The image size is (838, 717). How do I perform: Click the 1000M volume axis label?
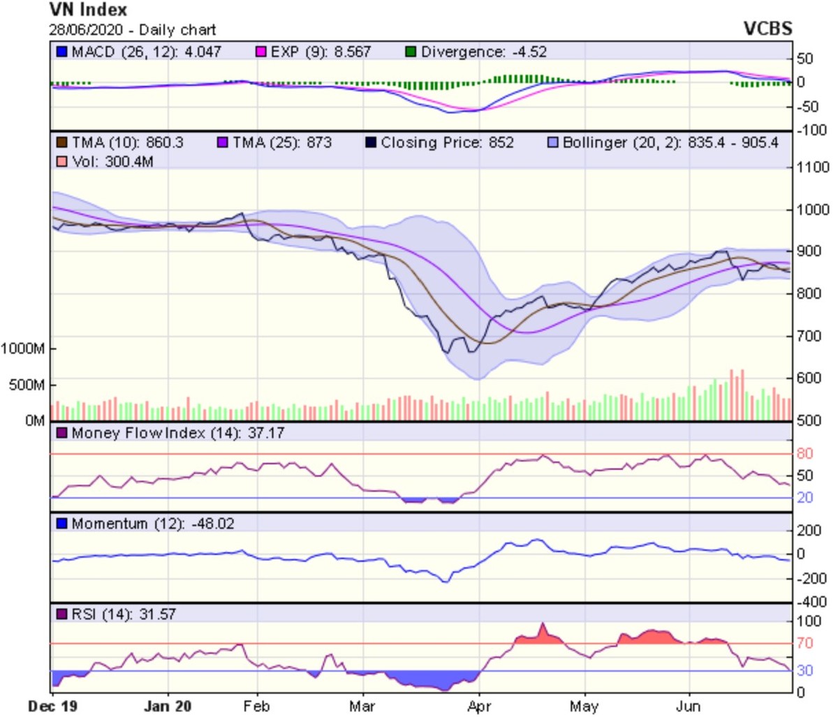pos(23,348)
